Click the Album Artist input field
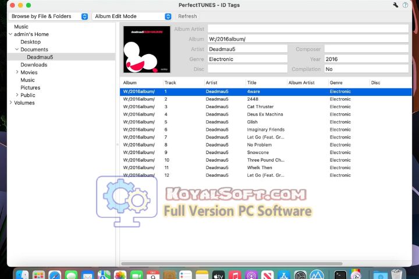The image size is (419, 279). pyautogui.click(x=308, y=29)
